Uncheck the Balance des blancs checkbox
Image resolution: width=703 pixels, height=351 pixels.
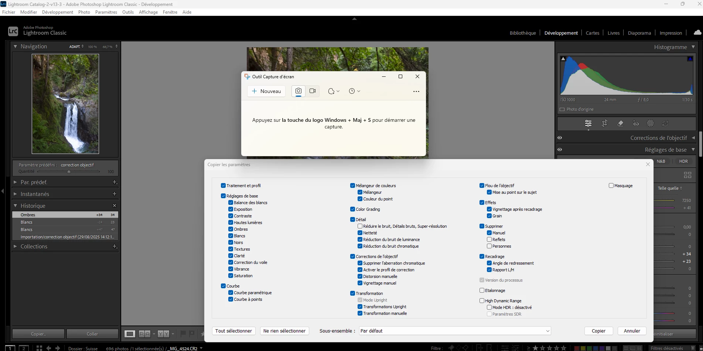tap(231, 203)
